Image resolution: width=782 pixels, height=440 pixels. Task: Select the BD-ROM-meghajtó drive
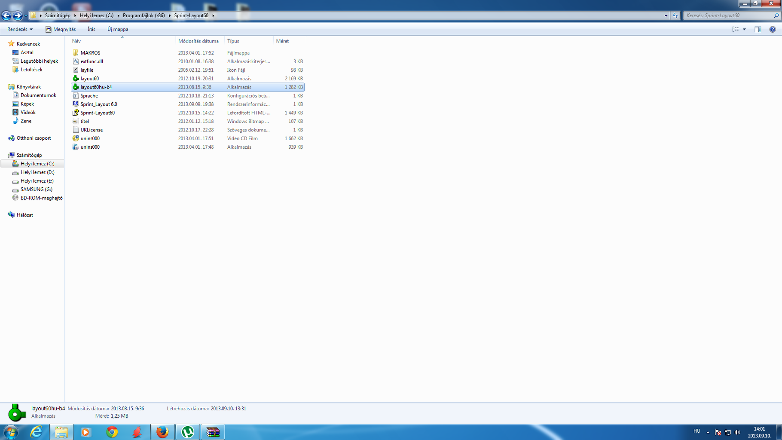click(41, 198)
